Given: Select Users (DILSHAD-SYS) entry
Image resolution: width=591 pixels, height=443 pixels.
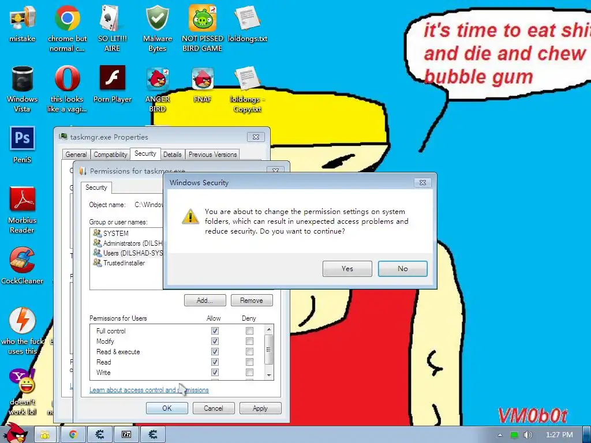Looking at the screenshot, I should click(128, 253).
